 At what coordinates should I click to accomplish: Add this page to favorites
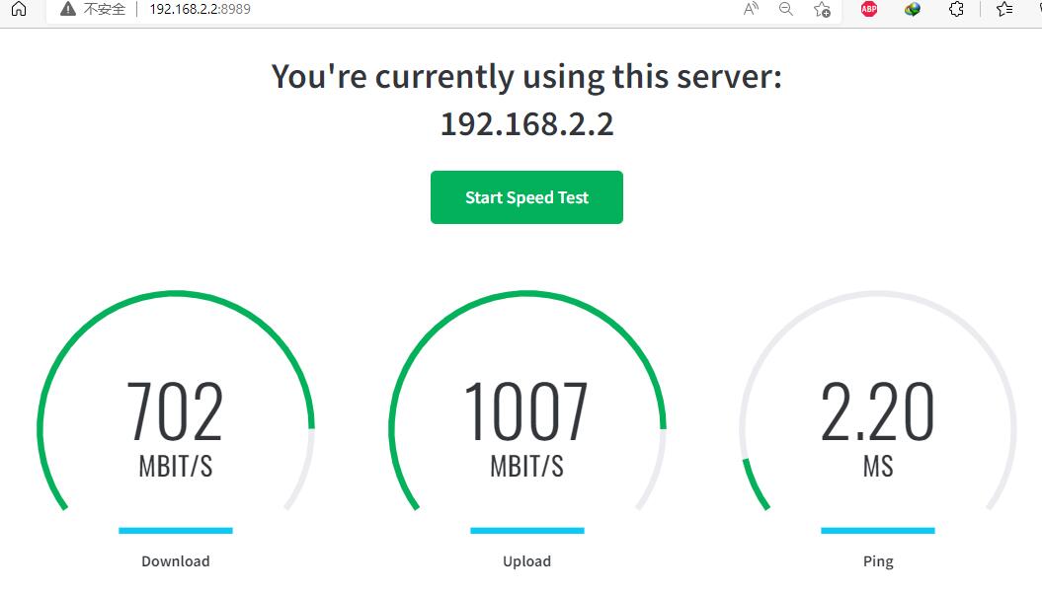822,9
